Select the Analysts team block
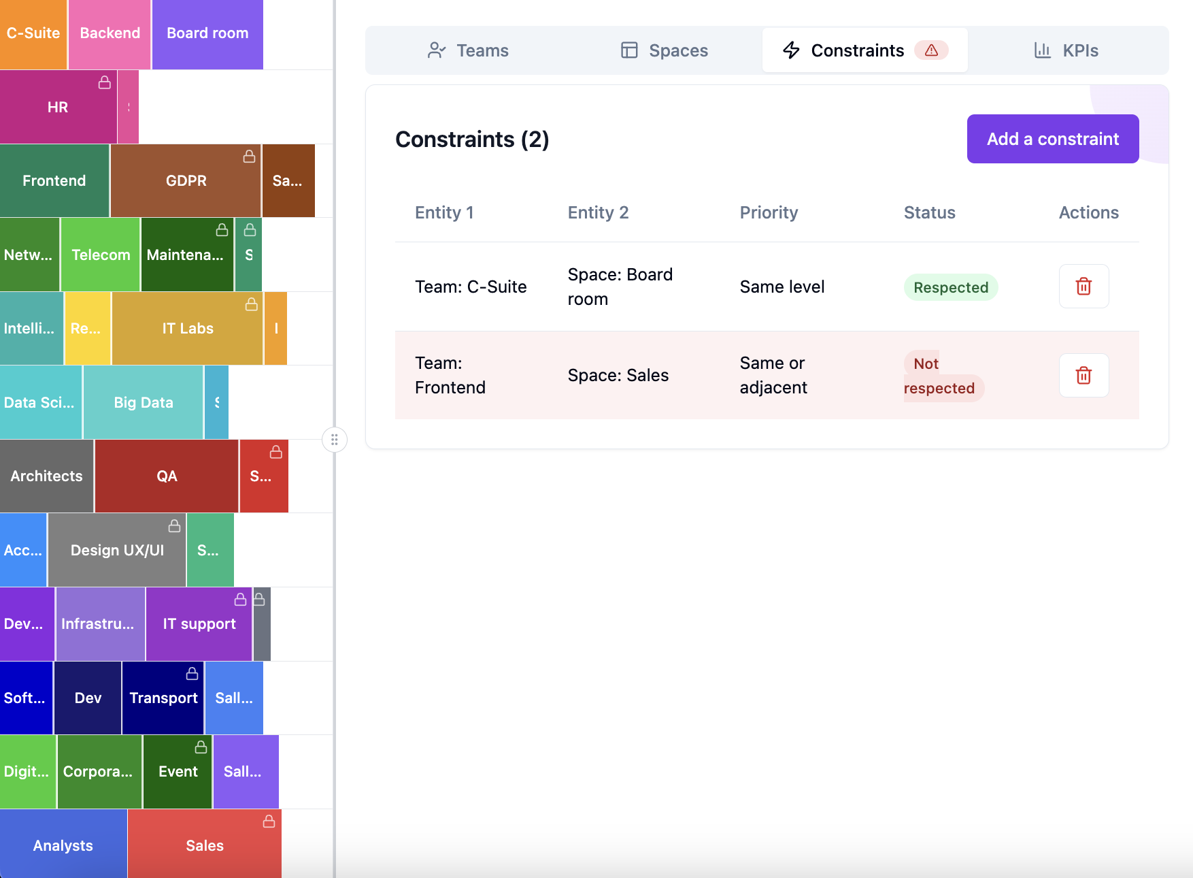 coord(63,845)
